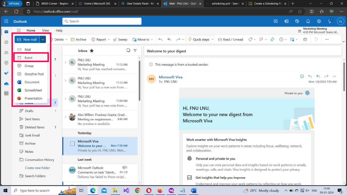
Task: Open the Snooze clock dropdown arrow
Action: click(x=285, y=39)
